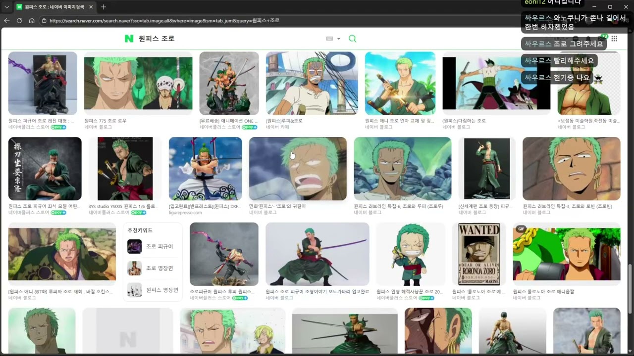This screenshot has width=634, height=356.
Task: Click the 조로 피규어 keyword thumbnail icon
Action: [x=134, y=246]
